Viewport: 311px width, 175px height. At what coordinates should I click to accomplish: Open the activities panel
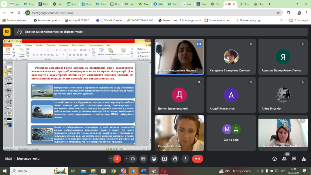click(x=304, y=159)
